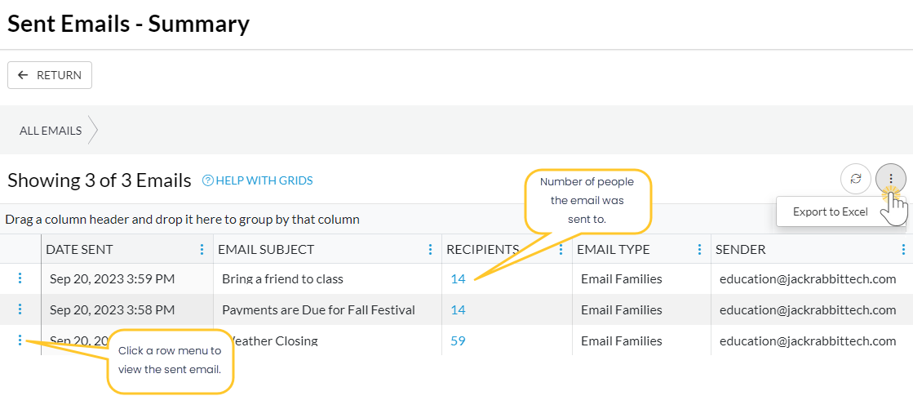Click the Return button
Viewport: 913px width, 396px height.
(x=50, y=75)
